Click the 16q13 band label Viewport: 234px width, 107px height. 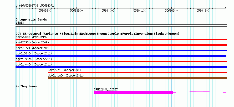point(20,23)
